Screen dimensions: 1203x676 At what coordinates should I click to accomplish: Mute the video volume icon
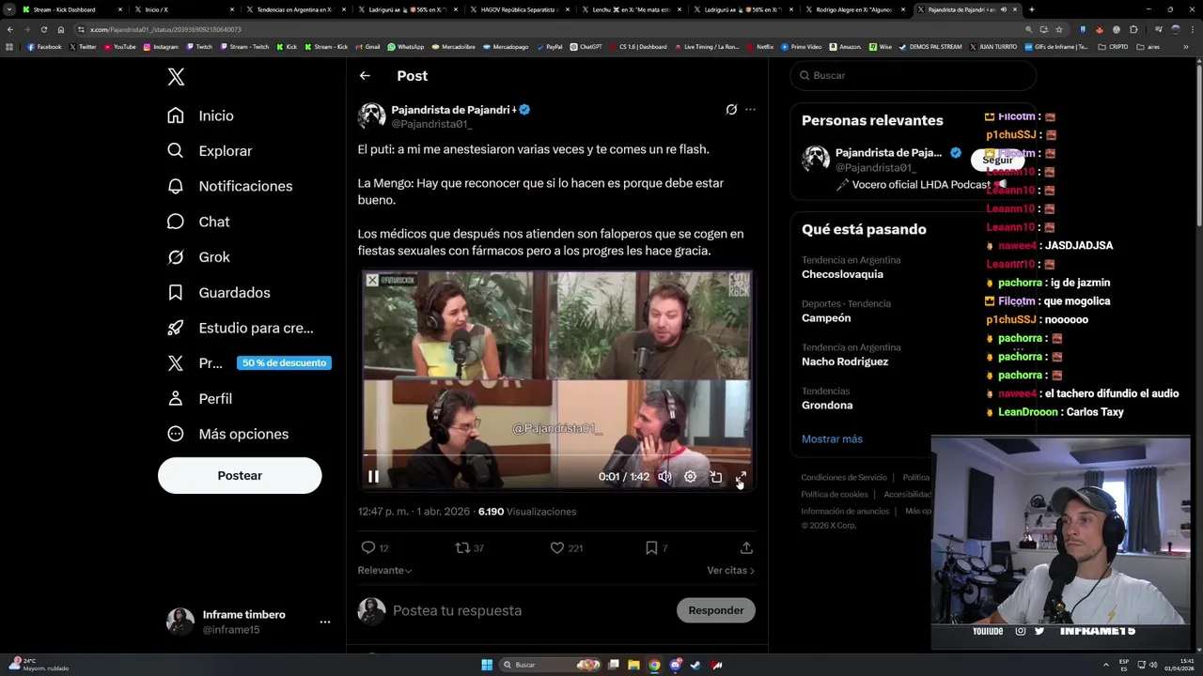point(664,477)
